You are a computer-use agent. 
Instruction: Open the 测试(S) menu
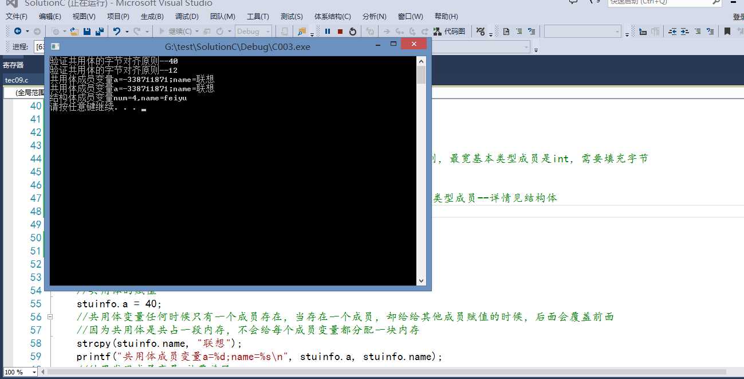coord(292,16)
